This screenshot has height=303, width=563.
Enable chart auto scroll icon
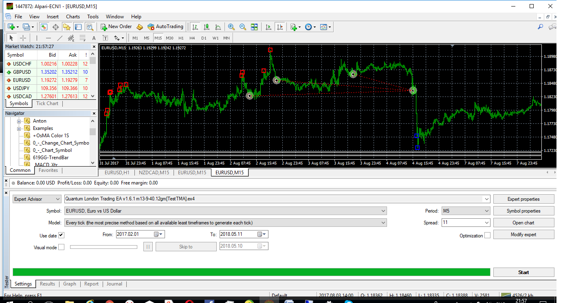point(268,27)
